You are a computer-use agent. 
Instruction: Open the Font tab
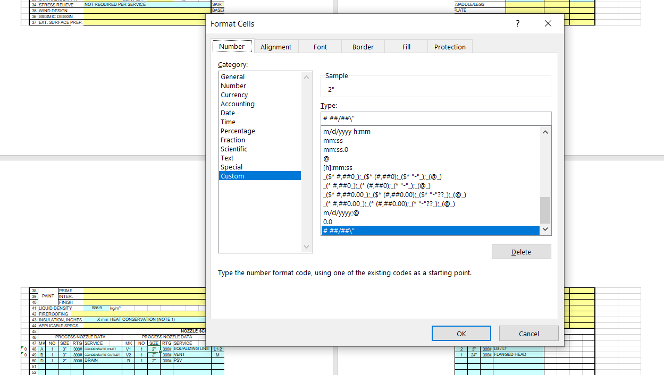pyautogui.click(x=320, y=47)
